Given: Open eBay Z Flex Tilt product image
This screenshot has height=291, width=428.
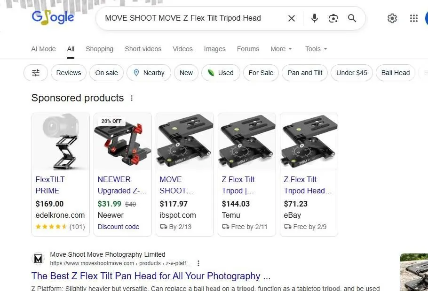Looking at the screenshot, I should tap(309, 142).
